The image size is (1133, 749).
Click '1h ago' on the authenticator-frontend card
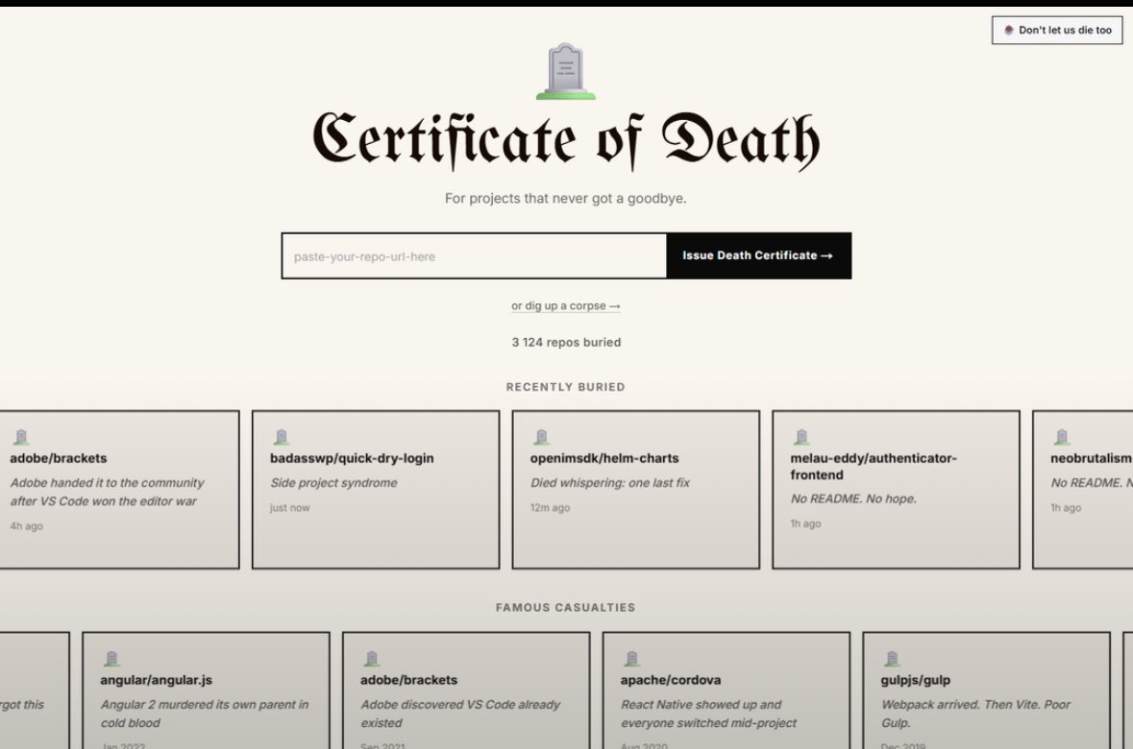click(805, 523)
